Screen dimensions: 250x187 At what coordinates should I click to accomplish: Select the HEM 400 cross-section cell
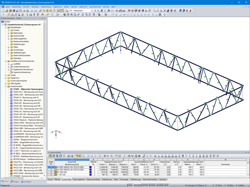(72, 172)
